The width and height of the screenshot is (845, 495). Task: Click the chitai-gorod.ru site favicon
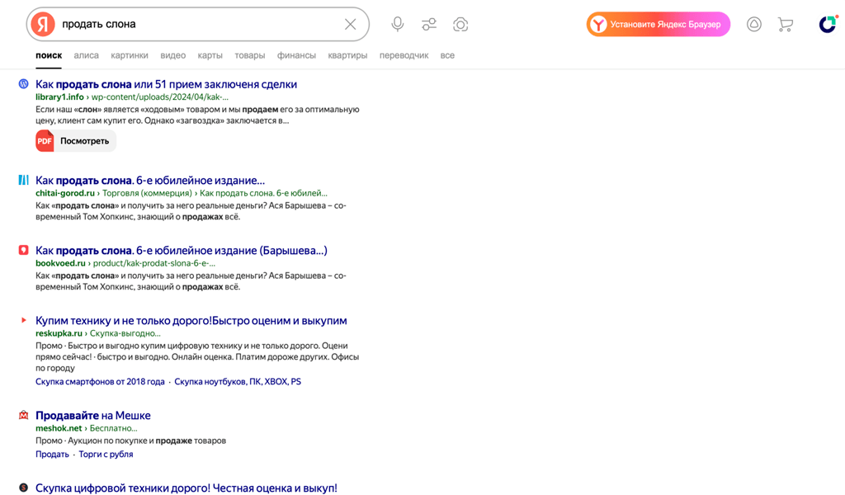pyautogui.click(x=23, y=180)
